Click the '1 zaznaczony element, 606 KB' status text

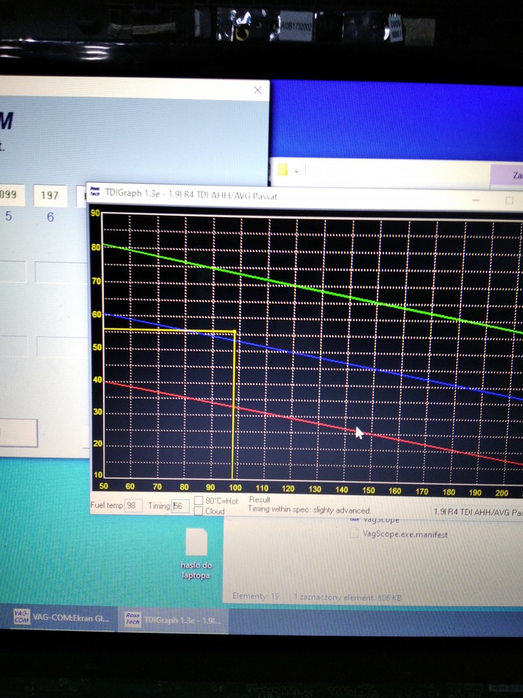pos(348,597)
